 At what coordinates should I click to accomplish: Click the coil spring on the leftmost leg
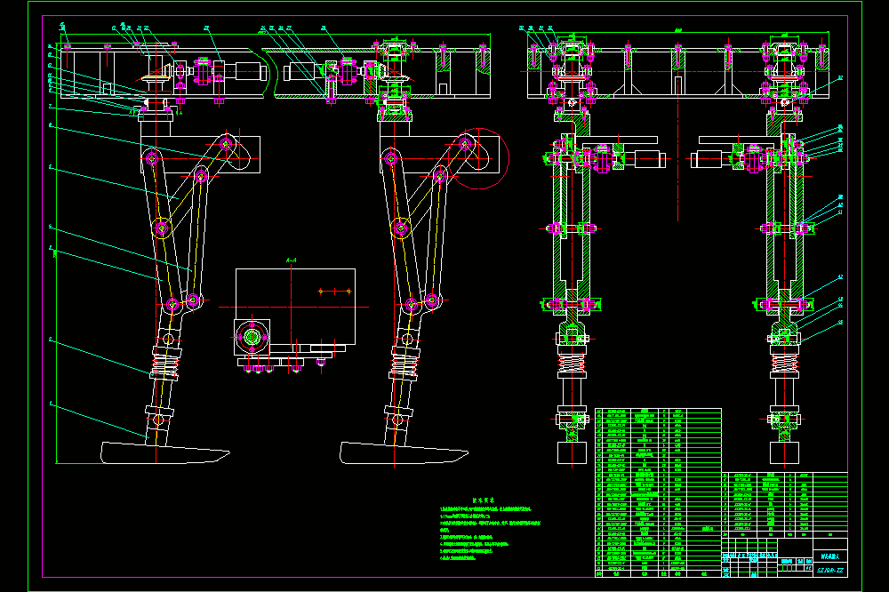pos(165,364)
